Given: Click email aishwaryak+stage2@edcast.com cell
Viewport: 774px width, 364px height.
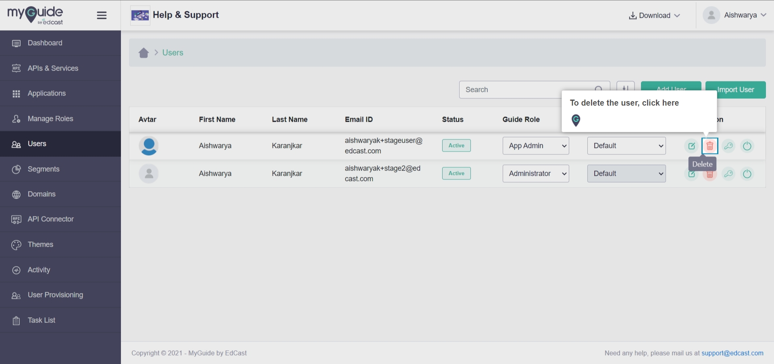Looking at the screenshot, I should pyautogui.click(x=383, y=173).
